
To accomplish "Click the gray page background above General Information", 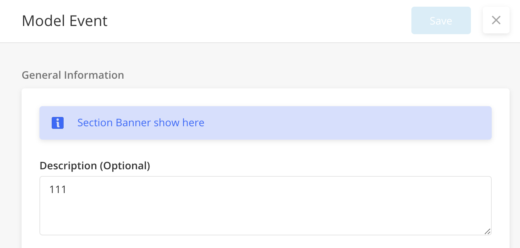I will pyautogui.click(x=260, y=56).
